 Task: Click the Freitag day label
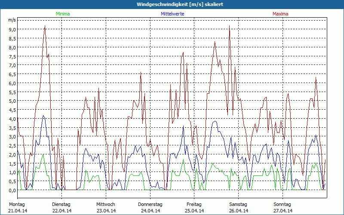(x=194, y=205)
